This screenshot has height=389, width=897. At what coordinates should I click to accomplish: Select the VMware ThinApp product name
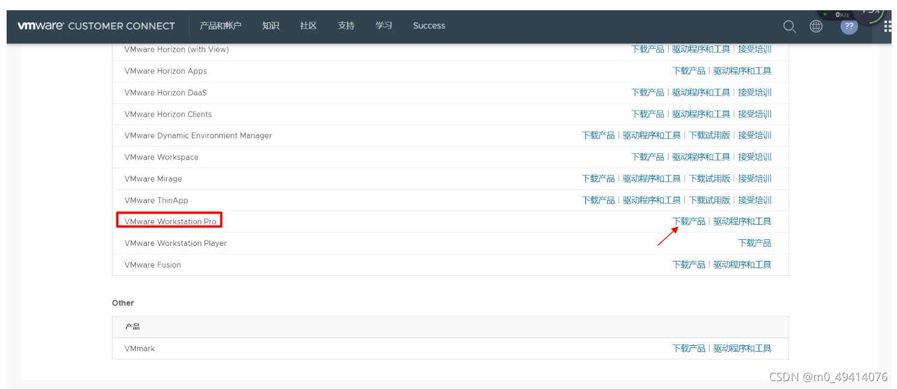click(156, 200)
